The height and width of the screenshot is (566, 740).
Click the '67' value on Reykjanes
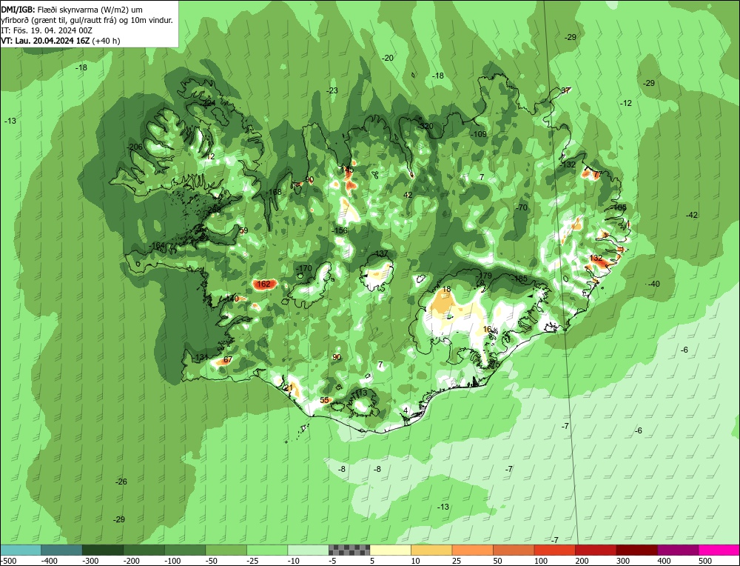228,359
